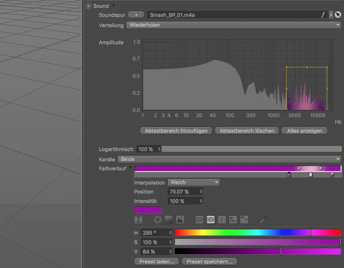Enable RGB color mode
This screenshot has width=344, height=268.
pos(200,220)
